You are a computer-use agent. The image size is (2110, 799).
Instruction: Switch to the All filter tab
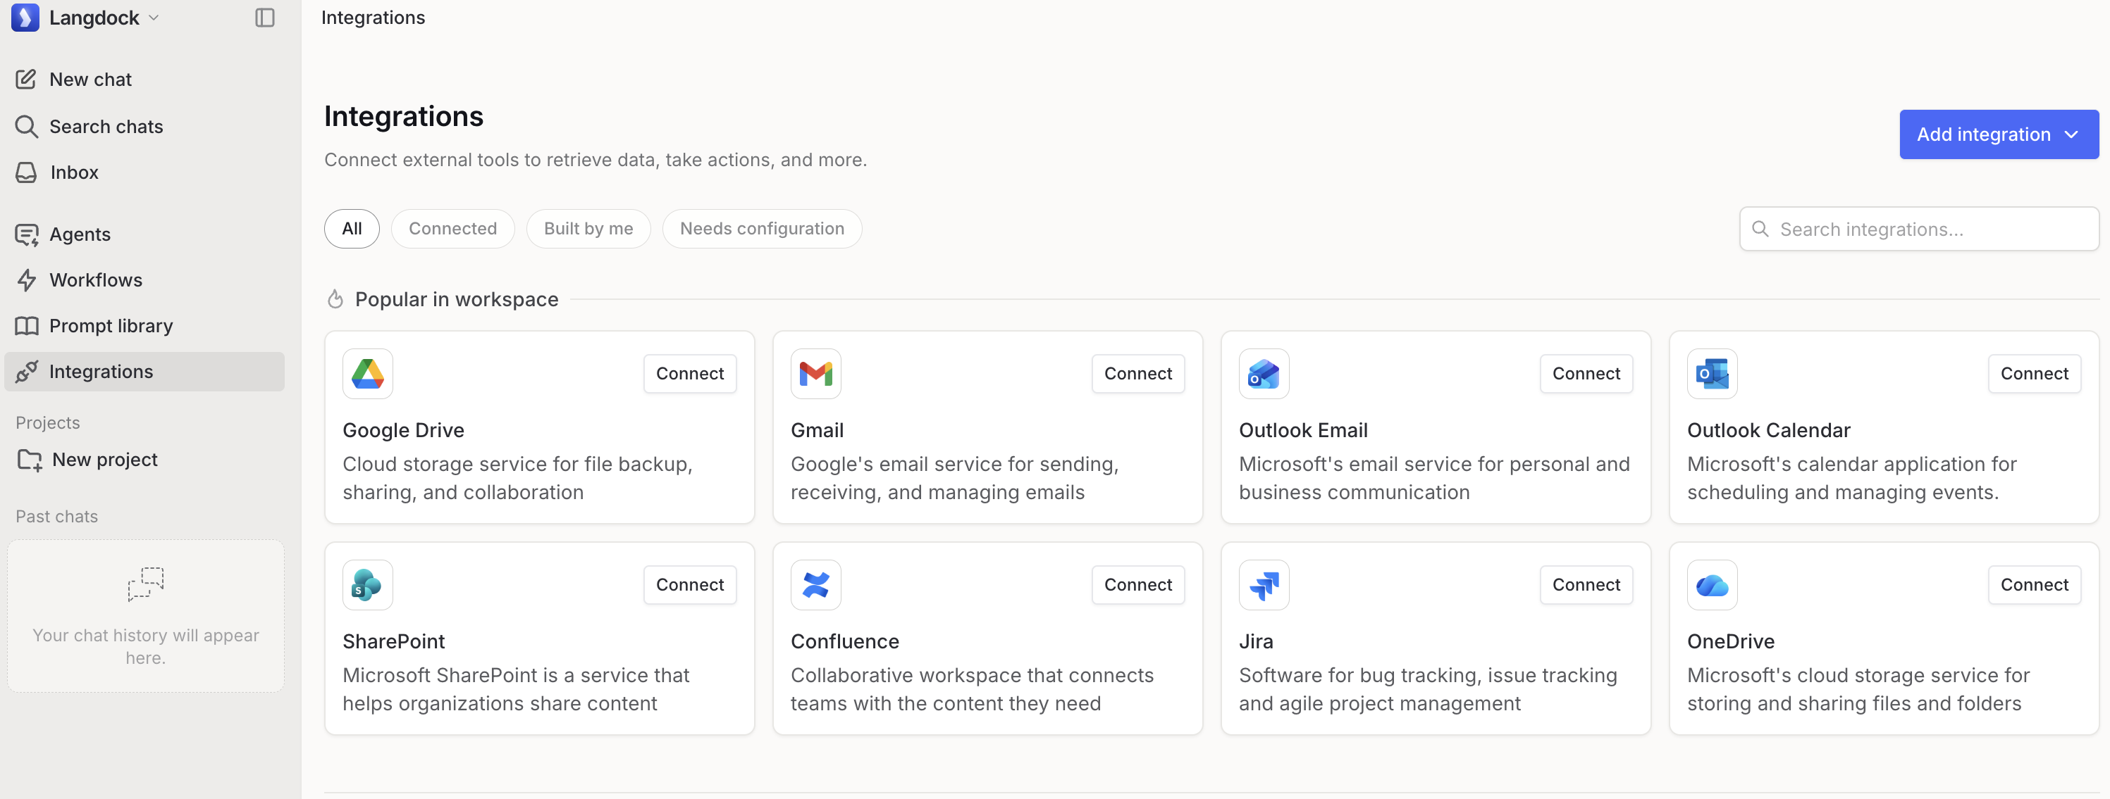pyautogui.click(x=352, y=228)
